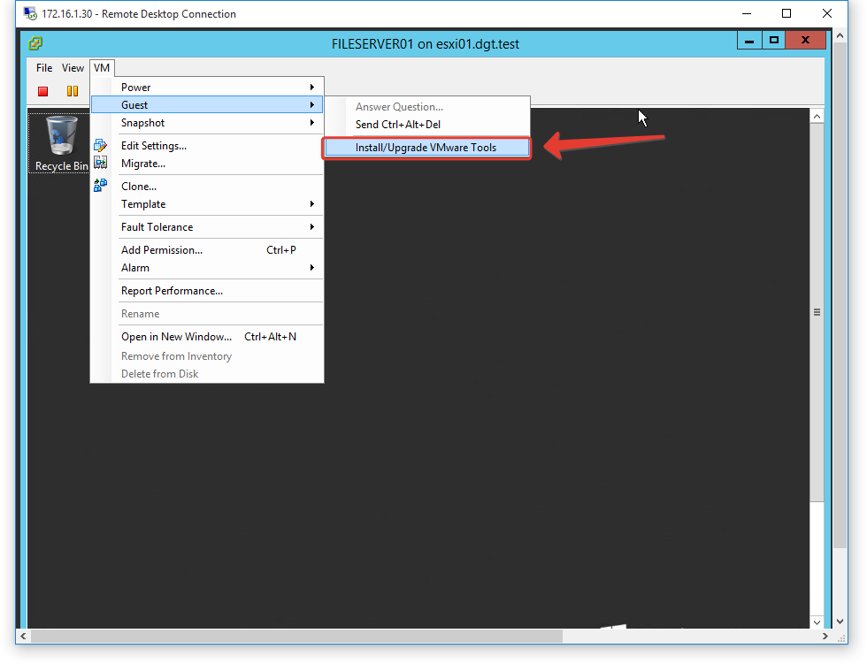
Task: Click Delete from Disk entry
Action: (207, 374)
